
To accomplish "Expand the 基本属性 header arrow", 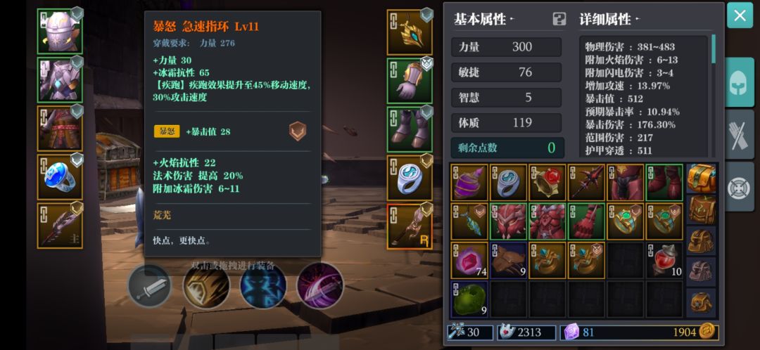I will pos(512,20).
